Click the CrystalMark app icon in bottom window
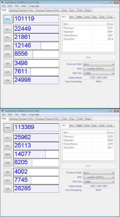 [x=2, y=111]
